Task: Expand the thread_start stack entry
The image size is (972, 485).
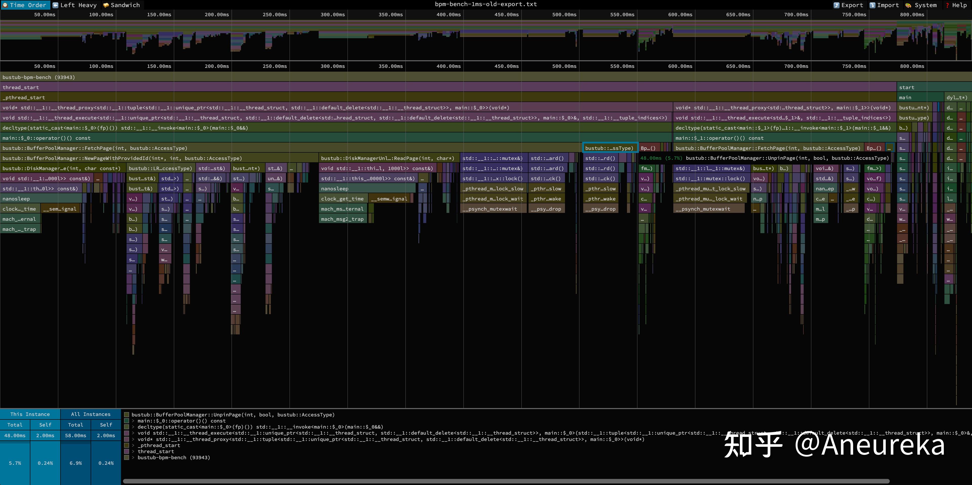Action: pos(133,451)
